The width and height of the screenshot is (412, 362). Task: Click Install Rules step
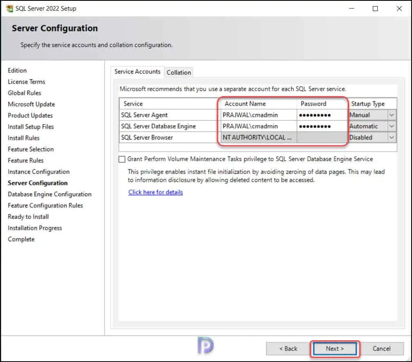[24, 138]
